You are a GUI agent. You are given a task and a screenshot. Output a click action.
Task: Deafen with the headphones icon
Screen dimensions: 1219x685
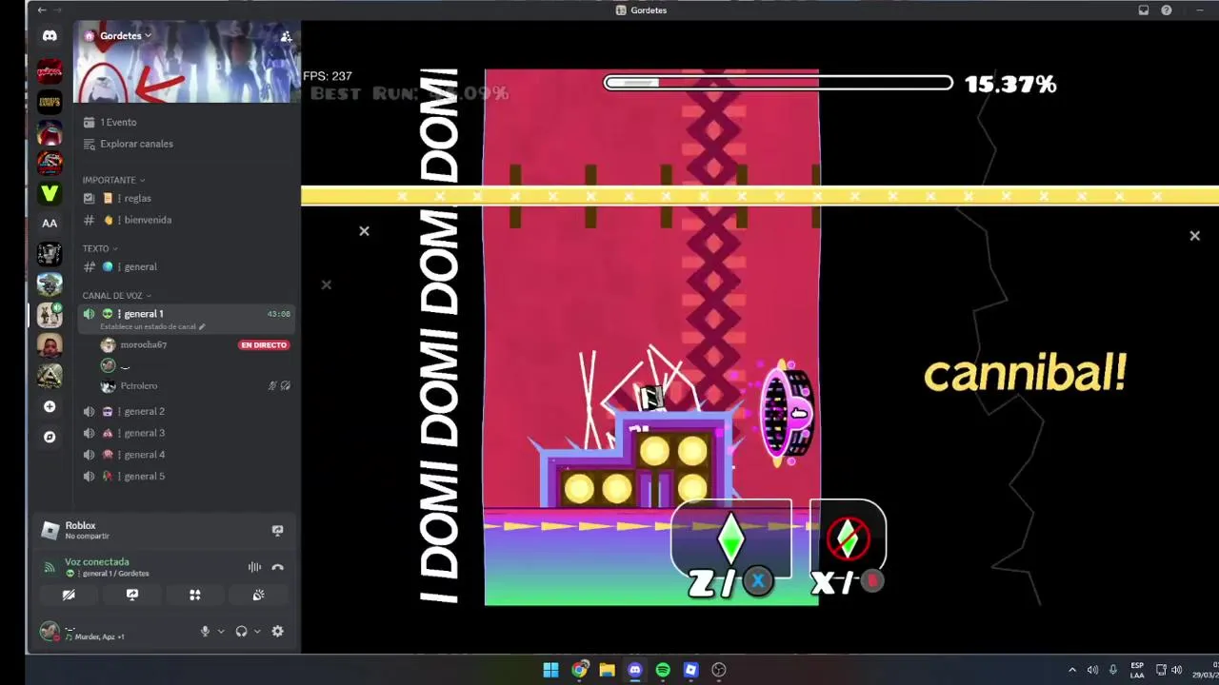tap(241, 631)
